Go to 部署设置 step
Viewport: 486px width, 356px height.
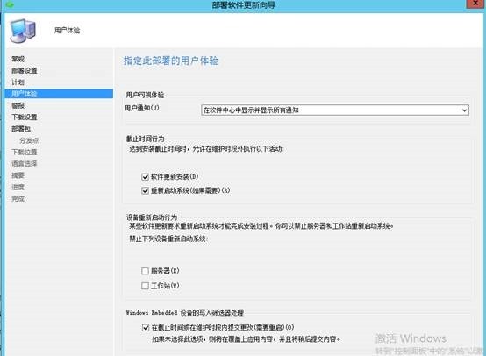click(x=25, y=70)
